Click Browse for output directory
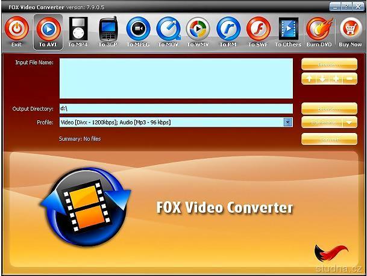 coord(329,109)
